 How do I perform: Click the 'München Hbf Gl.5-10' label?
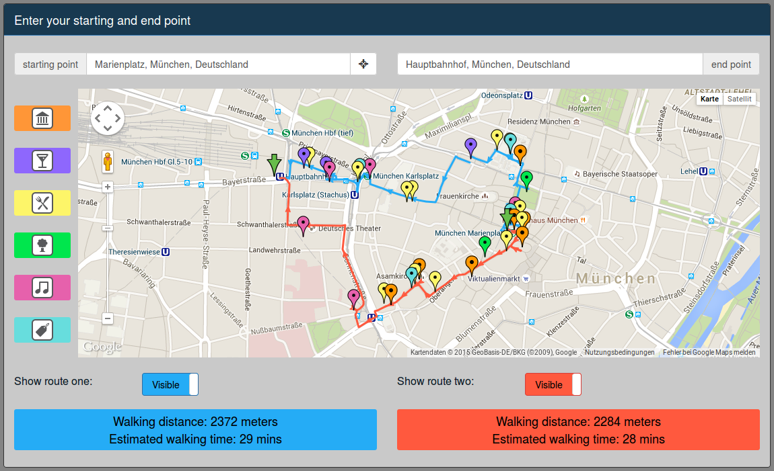point(156,162)
